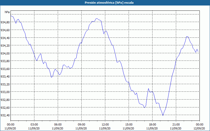Screen dimensions: 210x131
Task: Click the 21:00 time axis label
Action: click(x=176, y=125)
